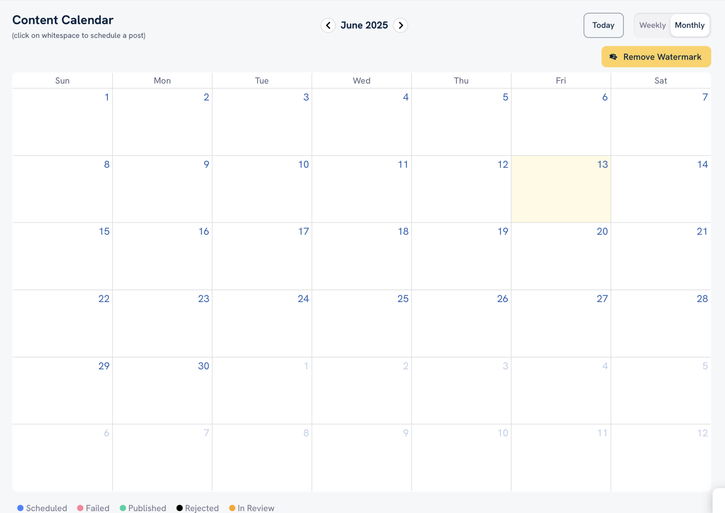This screenshot has width=725, height=513.
Task: Advance to next month with right chevron
Action: (401, 25)
